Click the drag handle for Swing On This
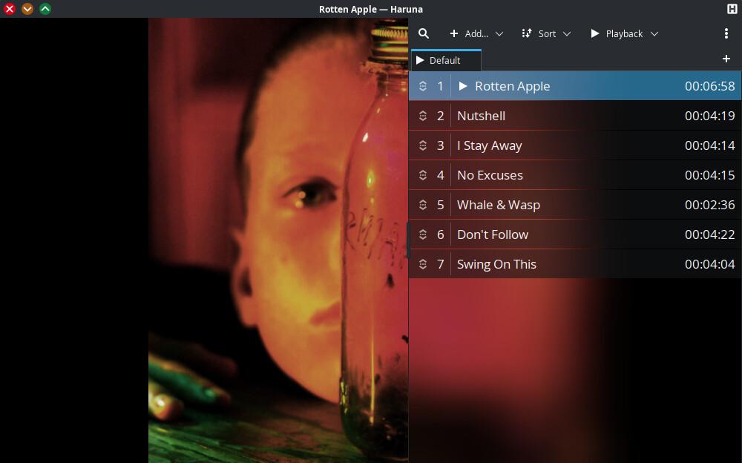 click(x=423, y=264)
